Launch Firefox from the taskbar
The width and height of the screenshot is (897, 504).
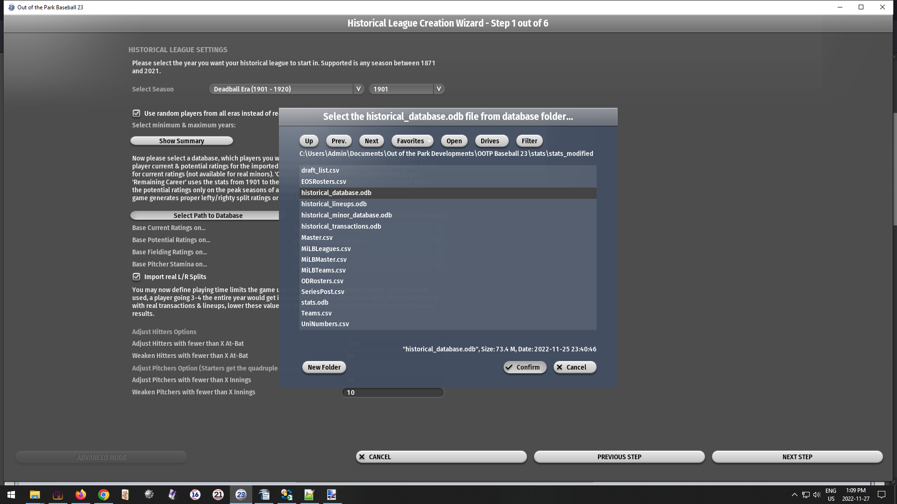tap(81, 495)
